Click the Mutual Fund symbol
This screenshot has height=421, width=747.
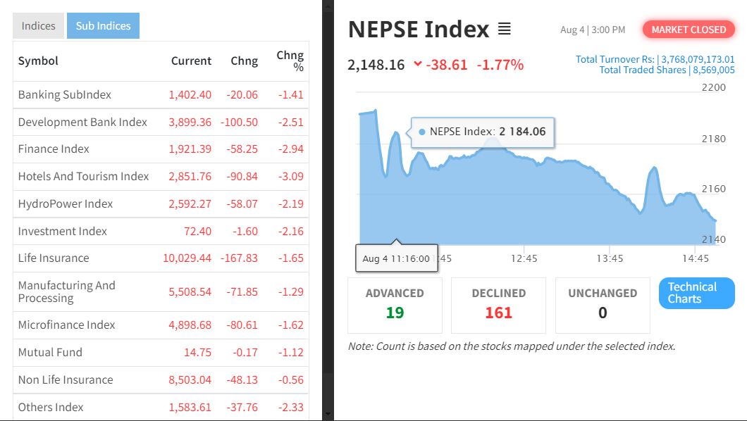[50, 352]
